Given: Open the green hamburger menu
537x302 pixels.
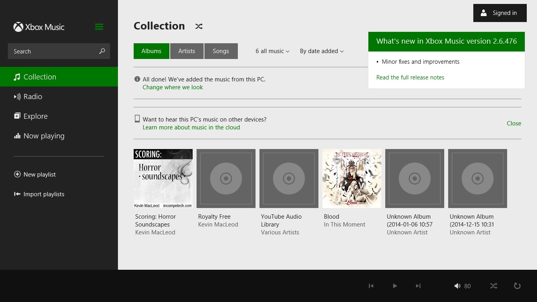Looking at the screenshot, I should coord(99,27).
